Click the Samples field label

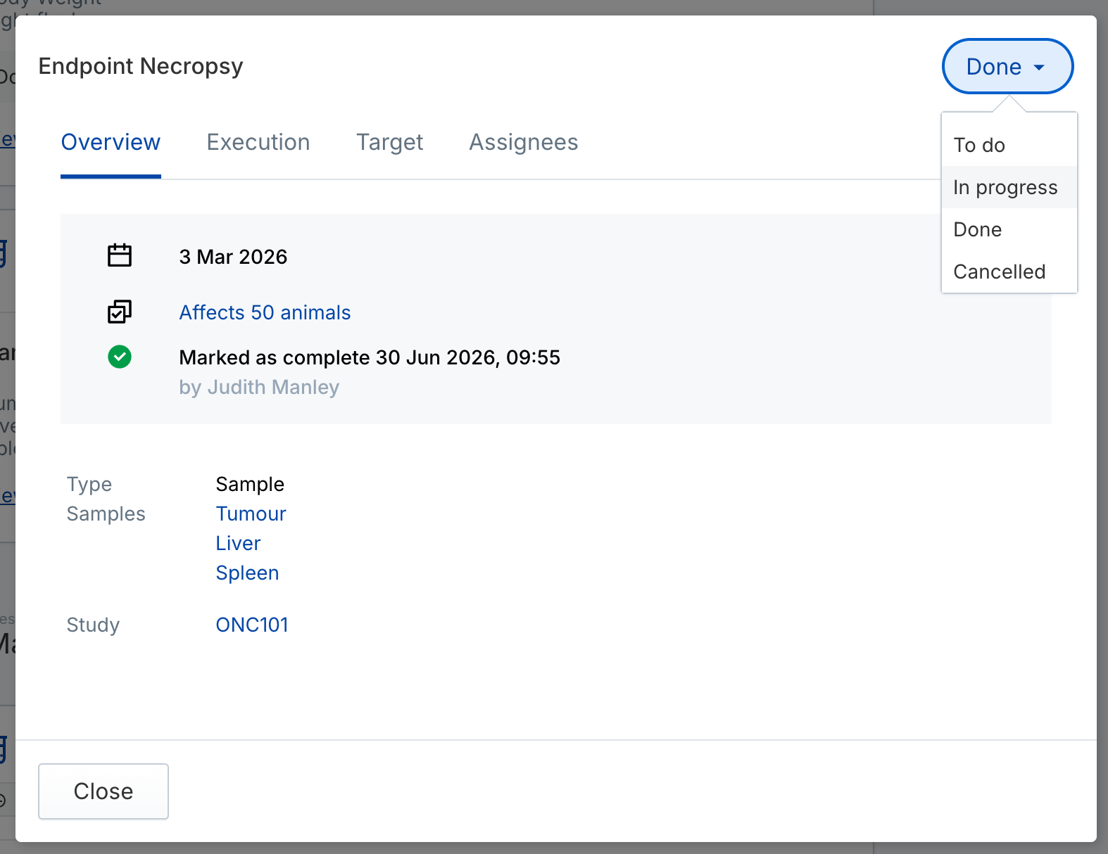pos(106,514)
